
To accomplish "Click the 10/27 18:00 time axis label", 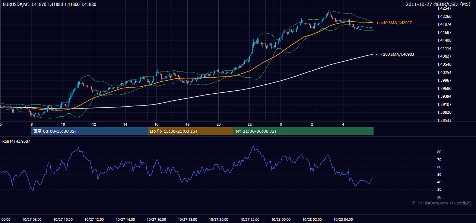I will 187,220.
